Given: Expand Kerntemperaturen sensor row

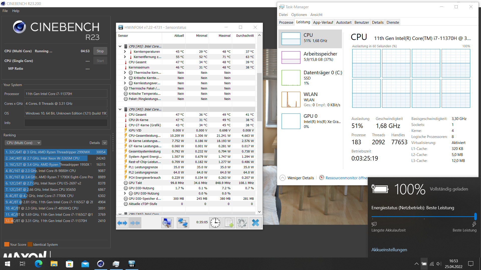Looking at the screenshot, I should point(125,51).
